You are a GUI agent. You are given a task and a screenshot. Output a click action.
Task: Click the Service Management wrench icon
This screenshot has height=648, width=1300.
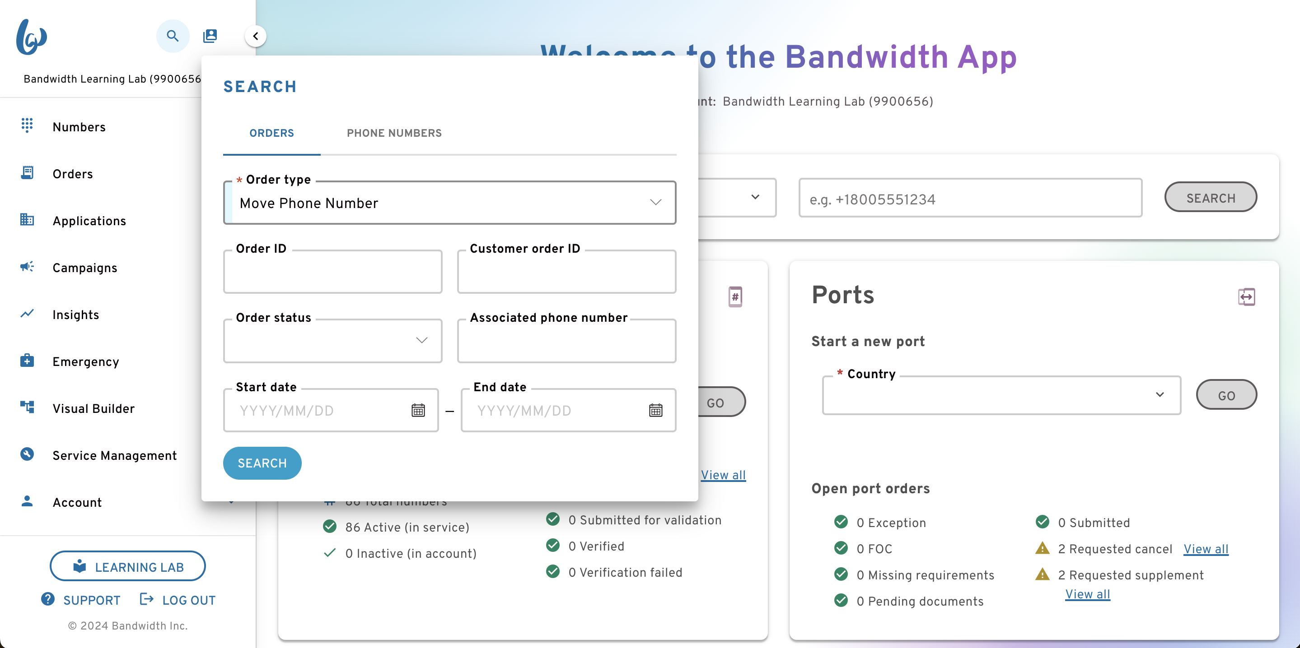[27, 454]
